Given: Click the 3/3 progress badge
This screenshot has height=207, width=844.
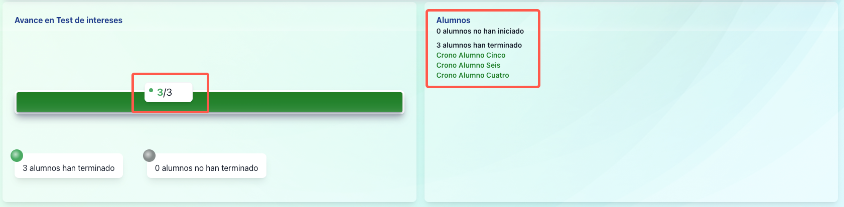Looking at the screenshot, I should click(x=169, y=92).
